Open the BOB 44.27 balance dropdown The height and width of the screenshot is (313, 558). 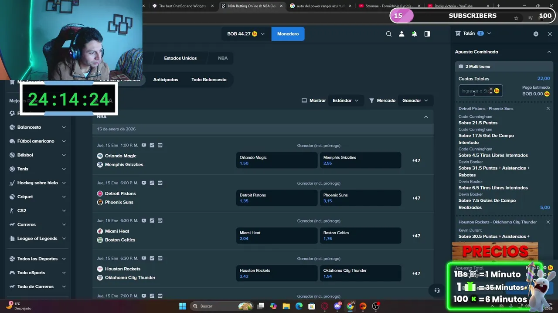246,34
